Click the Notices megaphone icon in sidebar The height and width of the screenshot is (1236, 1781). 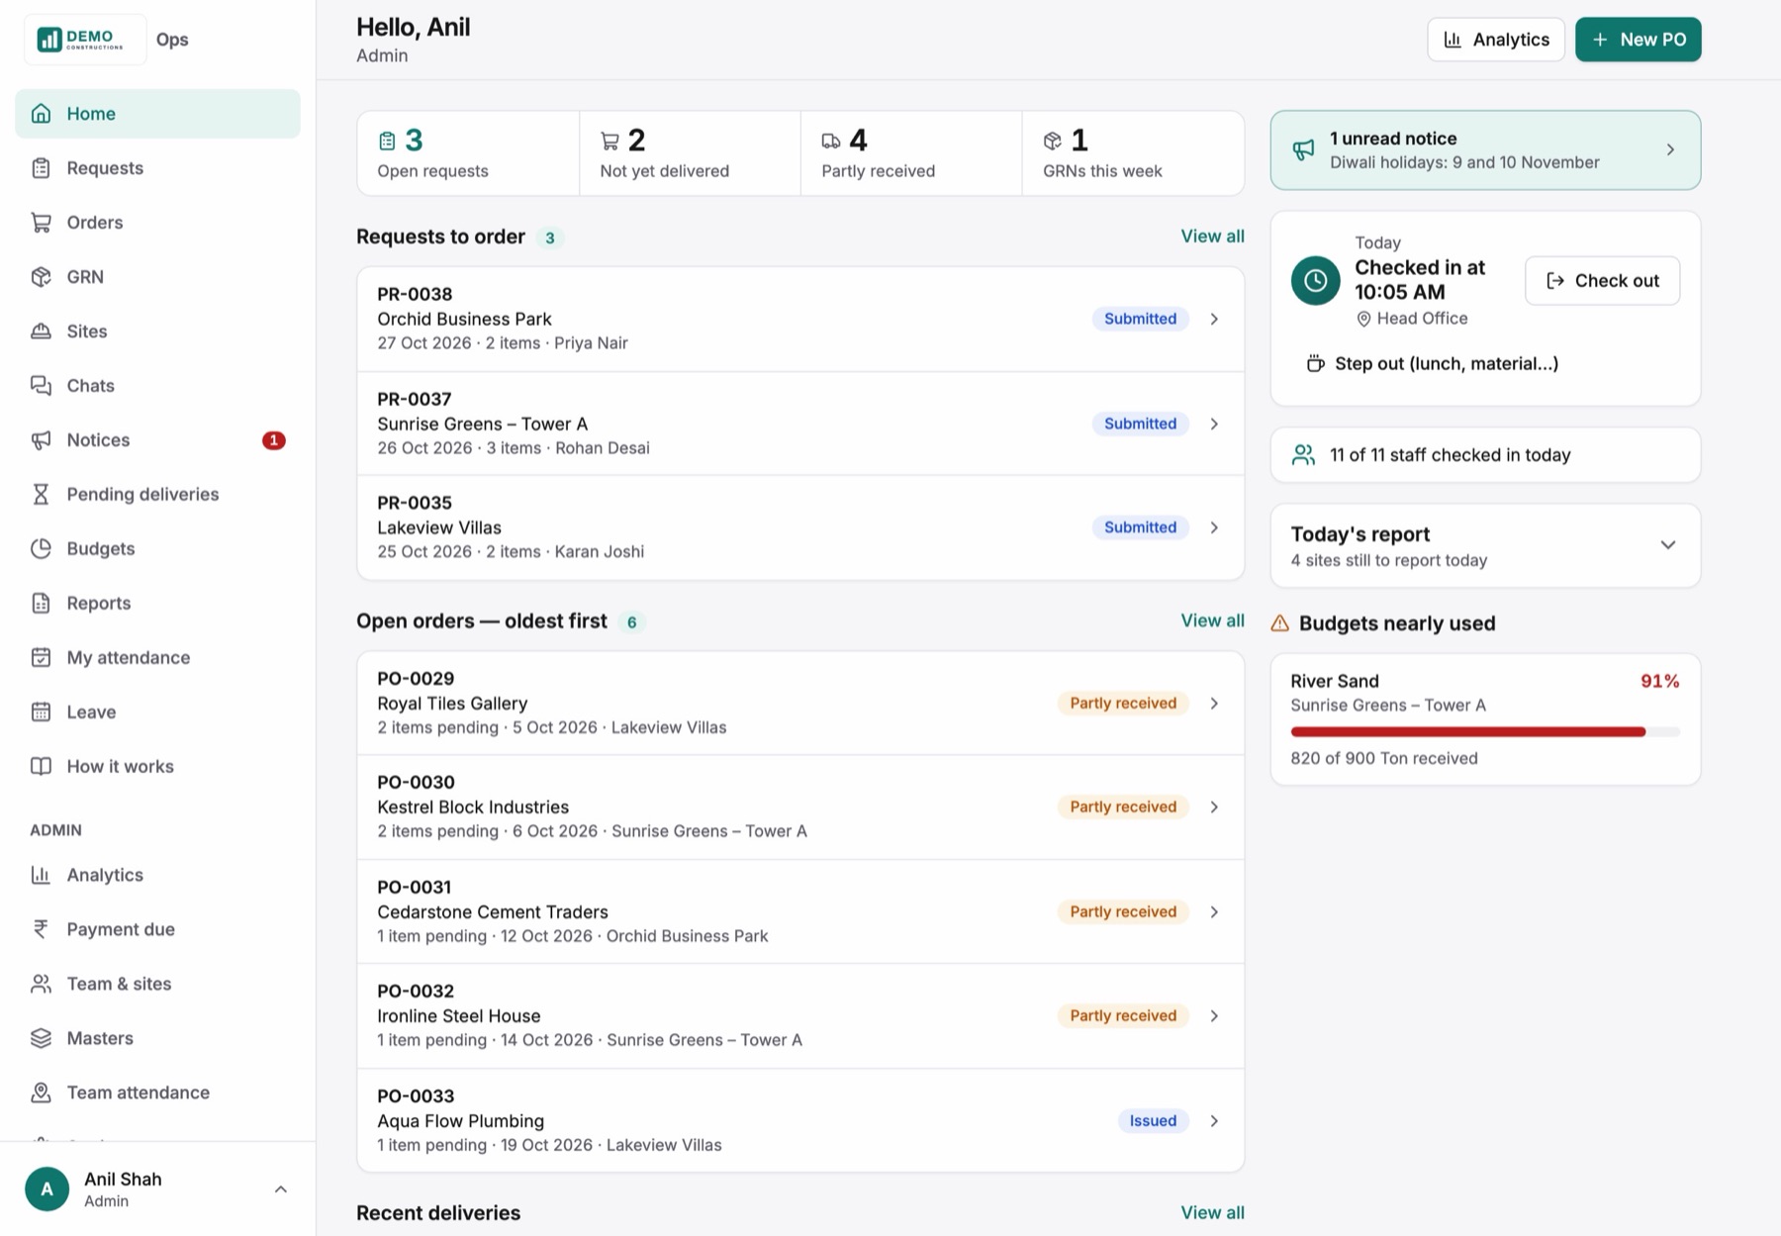click(41, 440)
